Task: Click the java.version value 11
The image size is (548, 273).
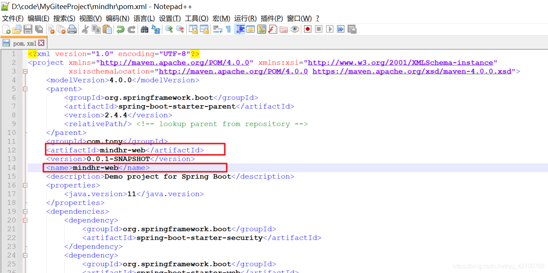Action: pyautogui.click(x=132, y=194)
